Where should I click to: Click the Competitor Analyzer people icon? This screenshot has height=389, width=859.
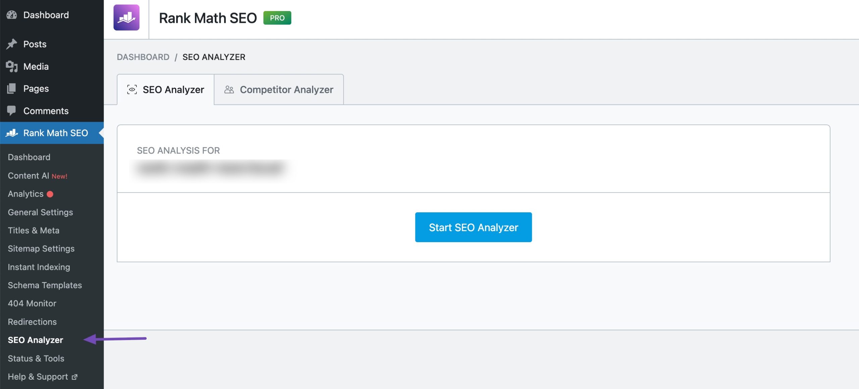229,90
